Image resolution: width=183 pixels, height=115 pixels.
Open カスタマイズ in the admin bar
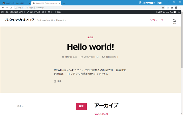click(34, 12)
